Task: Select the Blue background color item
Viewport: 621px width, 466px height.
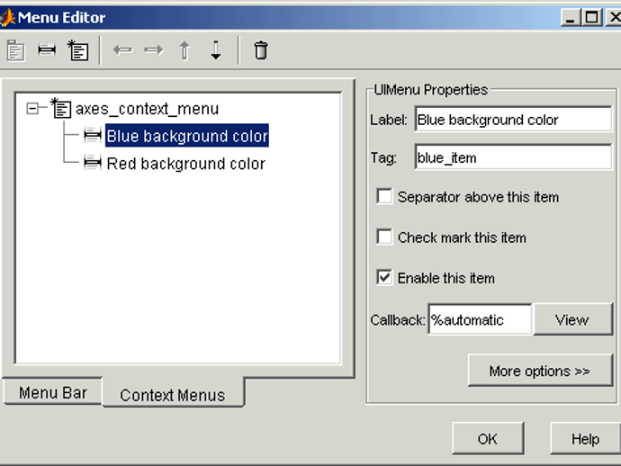Action: [x=187, y=136]
